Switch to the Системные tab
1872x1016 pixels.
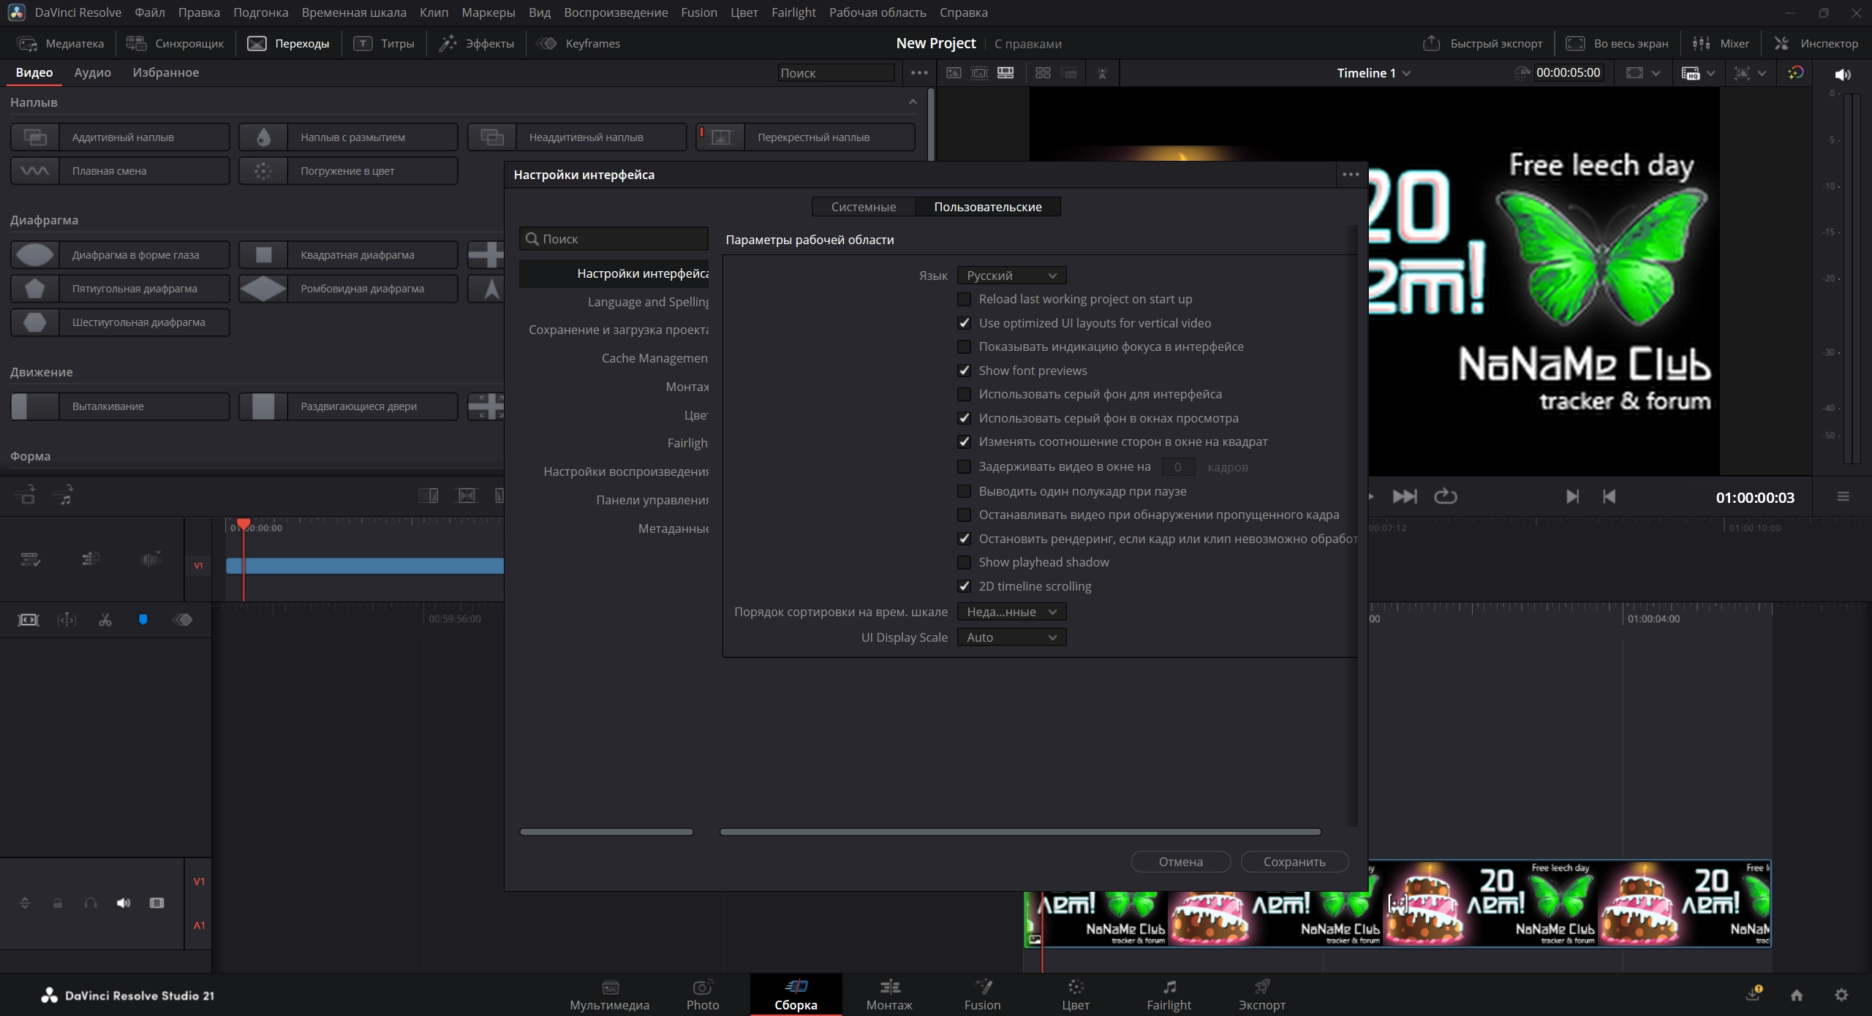click(x=864, y=207)
